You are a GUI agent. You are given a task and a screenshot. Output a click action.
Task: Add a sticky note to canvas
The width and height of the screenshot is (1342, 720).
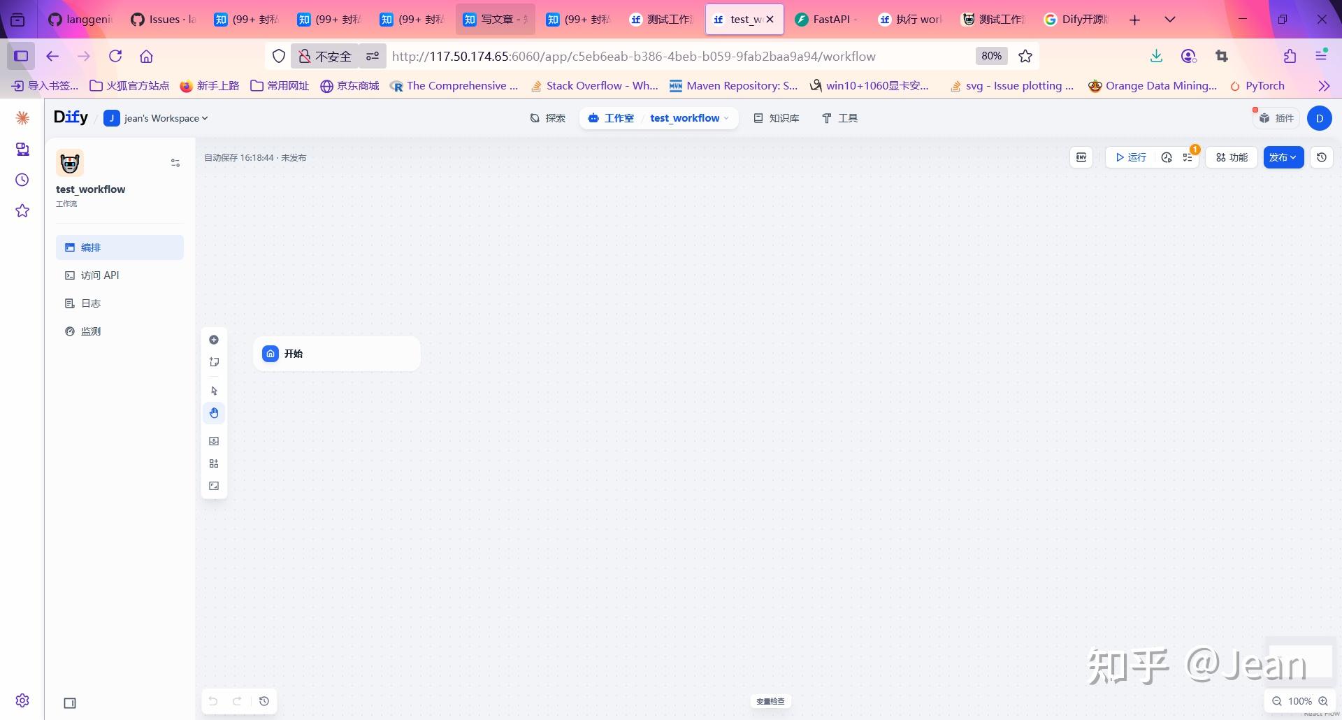pyautogui.click(x=214, y=362)
